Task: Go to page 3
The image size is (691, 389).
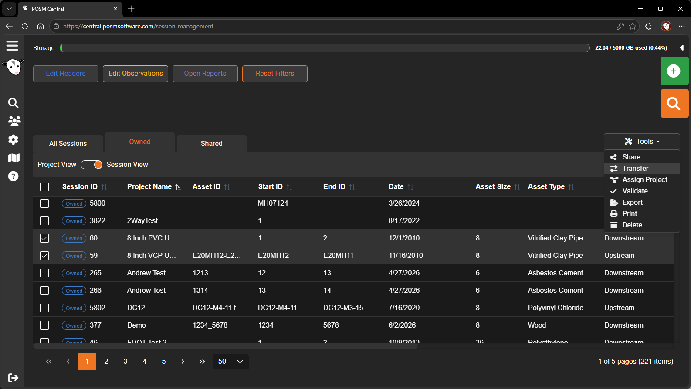Action: click(x=125, y=362)
